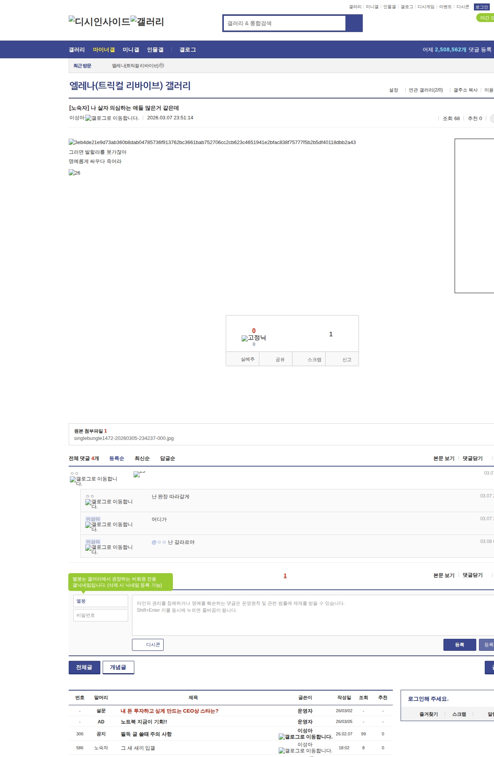Open the 디시콘 top link
The width and height of the screenshot is (494, 757).
click(x=463, y=7)
